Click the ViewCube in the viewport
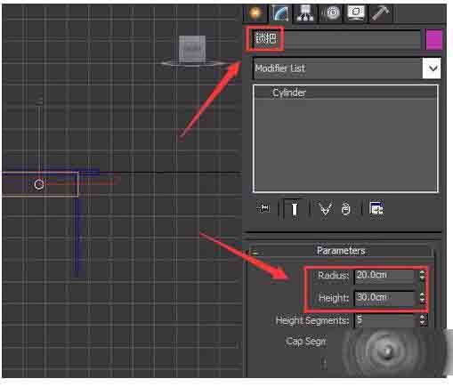 click(192, 50)
